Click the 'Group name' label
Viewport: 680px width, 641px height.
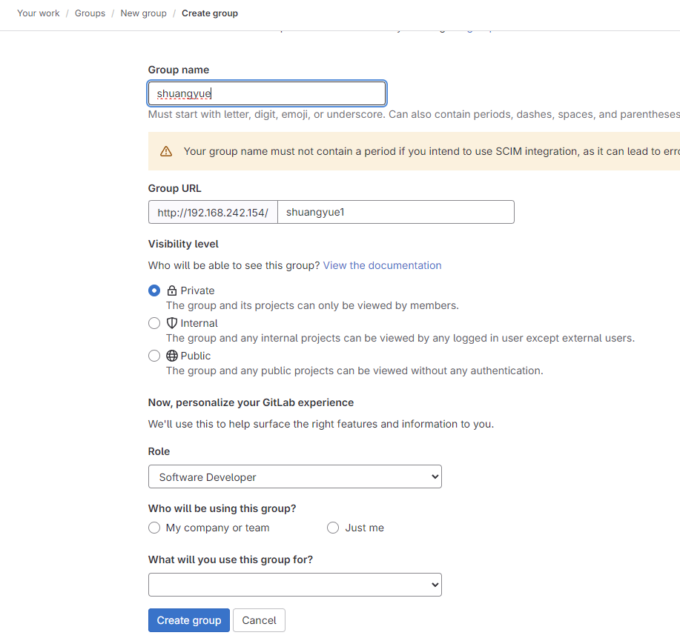point(179,70)
